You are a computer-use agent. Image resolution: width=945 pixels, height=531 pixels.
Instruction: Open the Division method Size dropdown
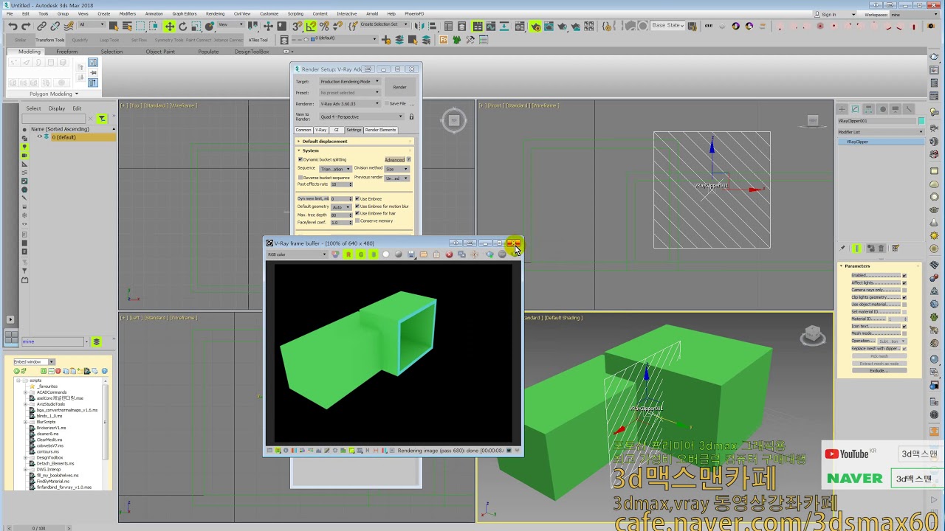tap(396, 169)
